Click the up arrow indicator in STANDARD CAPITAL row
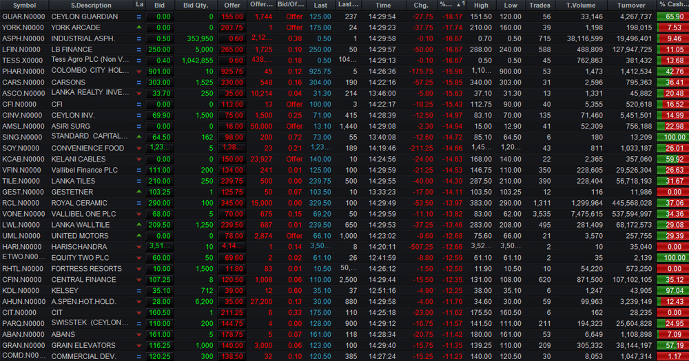The width and height of the screenshot is (689, 361). tap(139, 137)
